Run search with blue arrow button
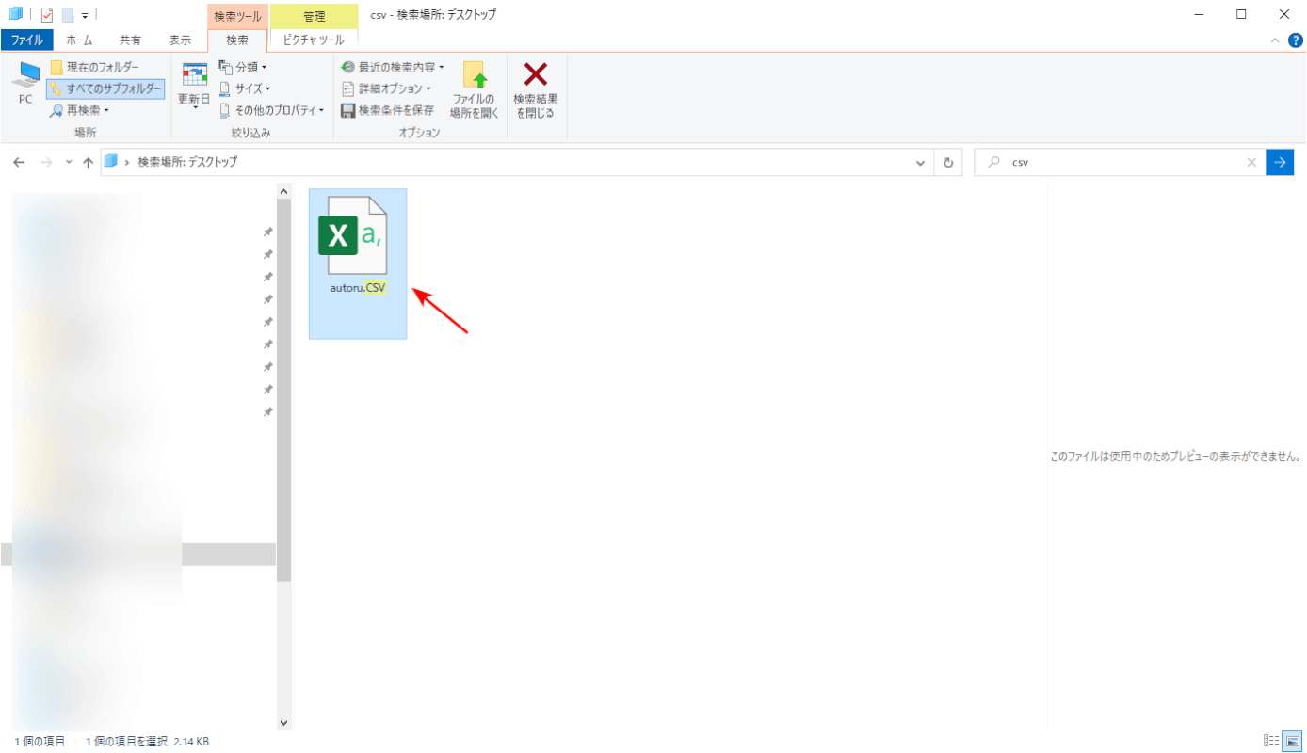This screenshot has height=753, width=1307. pos(1280,162)
